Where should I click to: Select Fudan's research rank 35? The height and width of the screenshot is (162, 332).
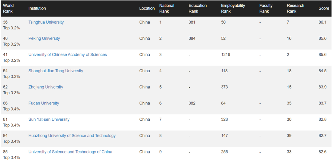tap(289, 104)
